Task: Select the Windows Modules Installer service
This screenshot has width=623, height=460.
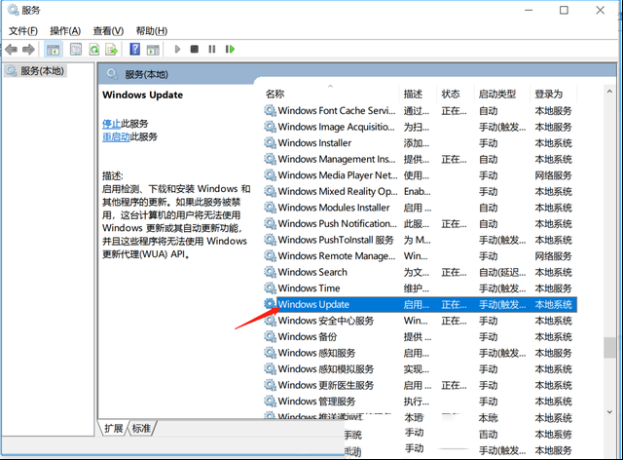Action: (x=420, y=208)
